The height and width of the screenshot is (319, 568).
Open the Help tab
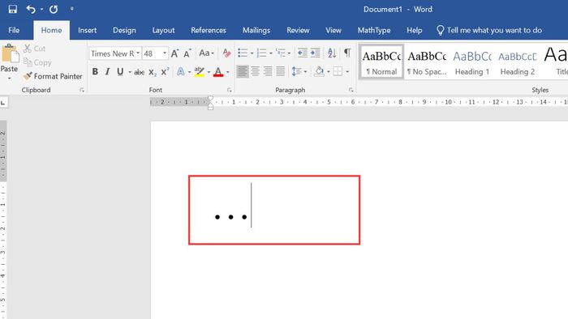click(414, 30)
